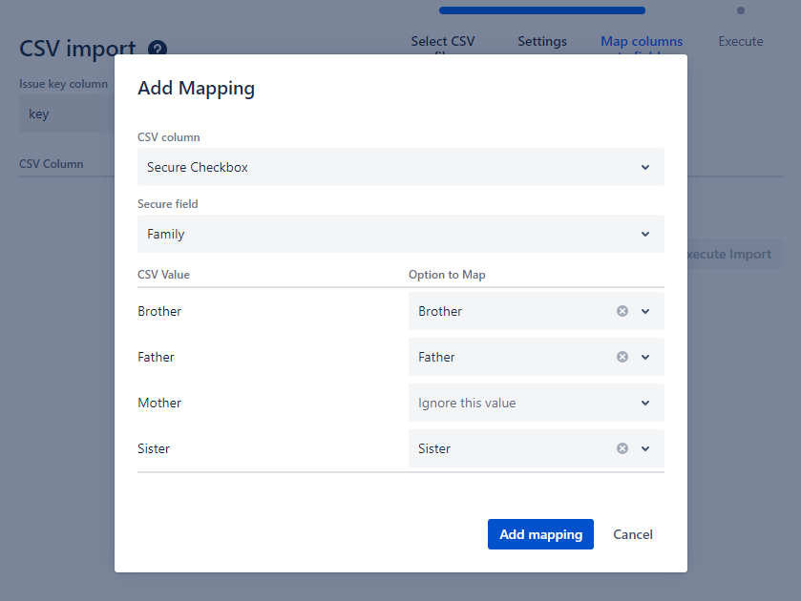Screen dimensions: 801x601
Task: Switch to the Execute step
Action: pyautogui.click(x=741, y=41)
